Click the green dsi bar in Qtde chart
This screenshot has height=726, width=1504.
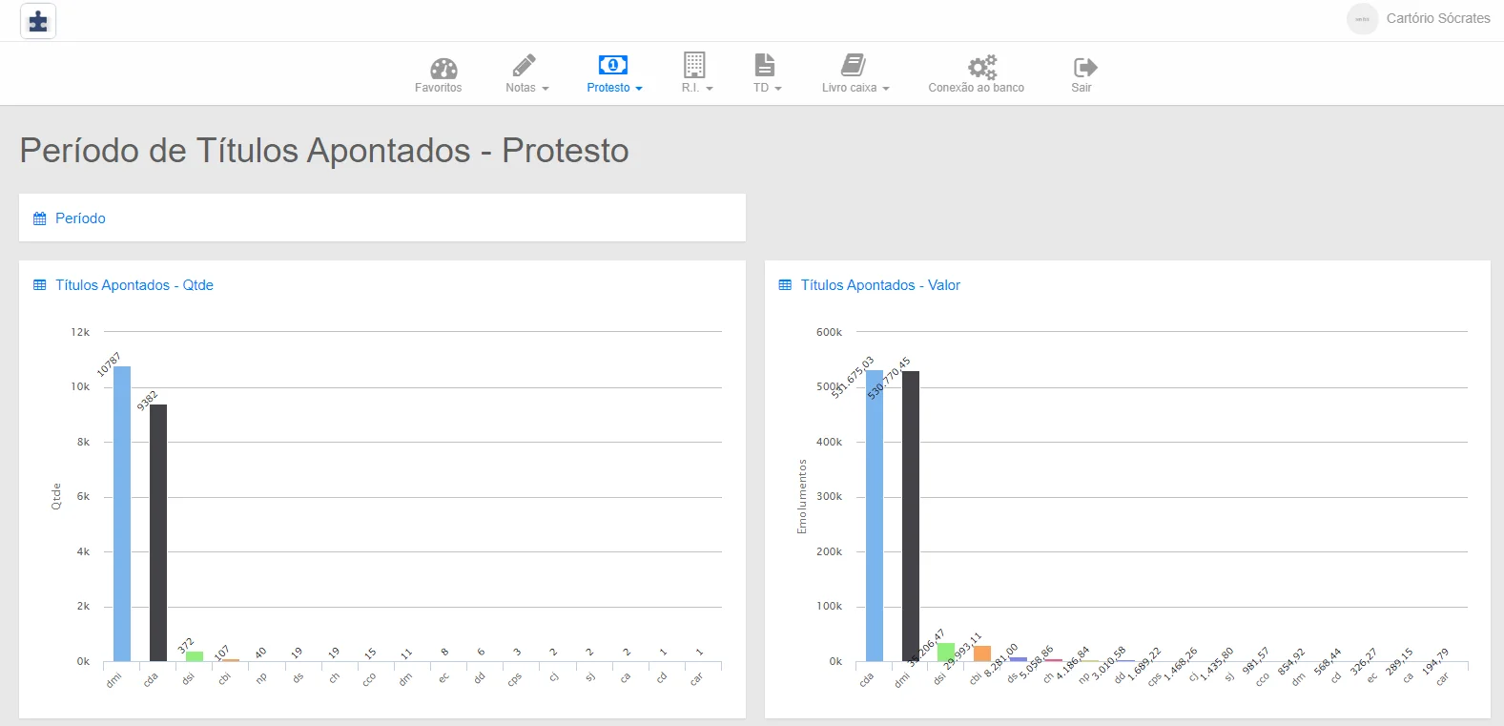pos(195,656)
